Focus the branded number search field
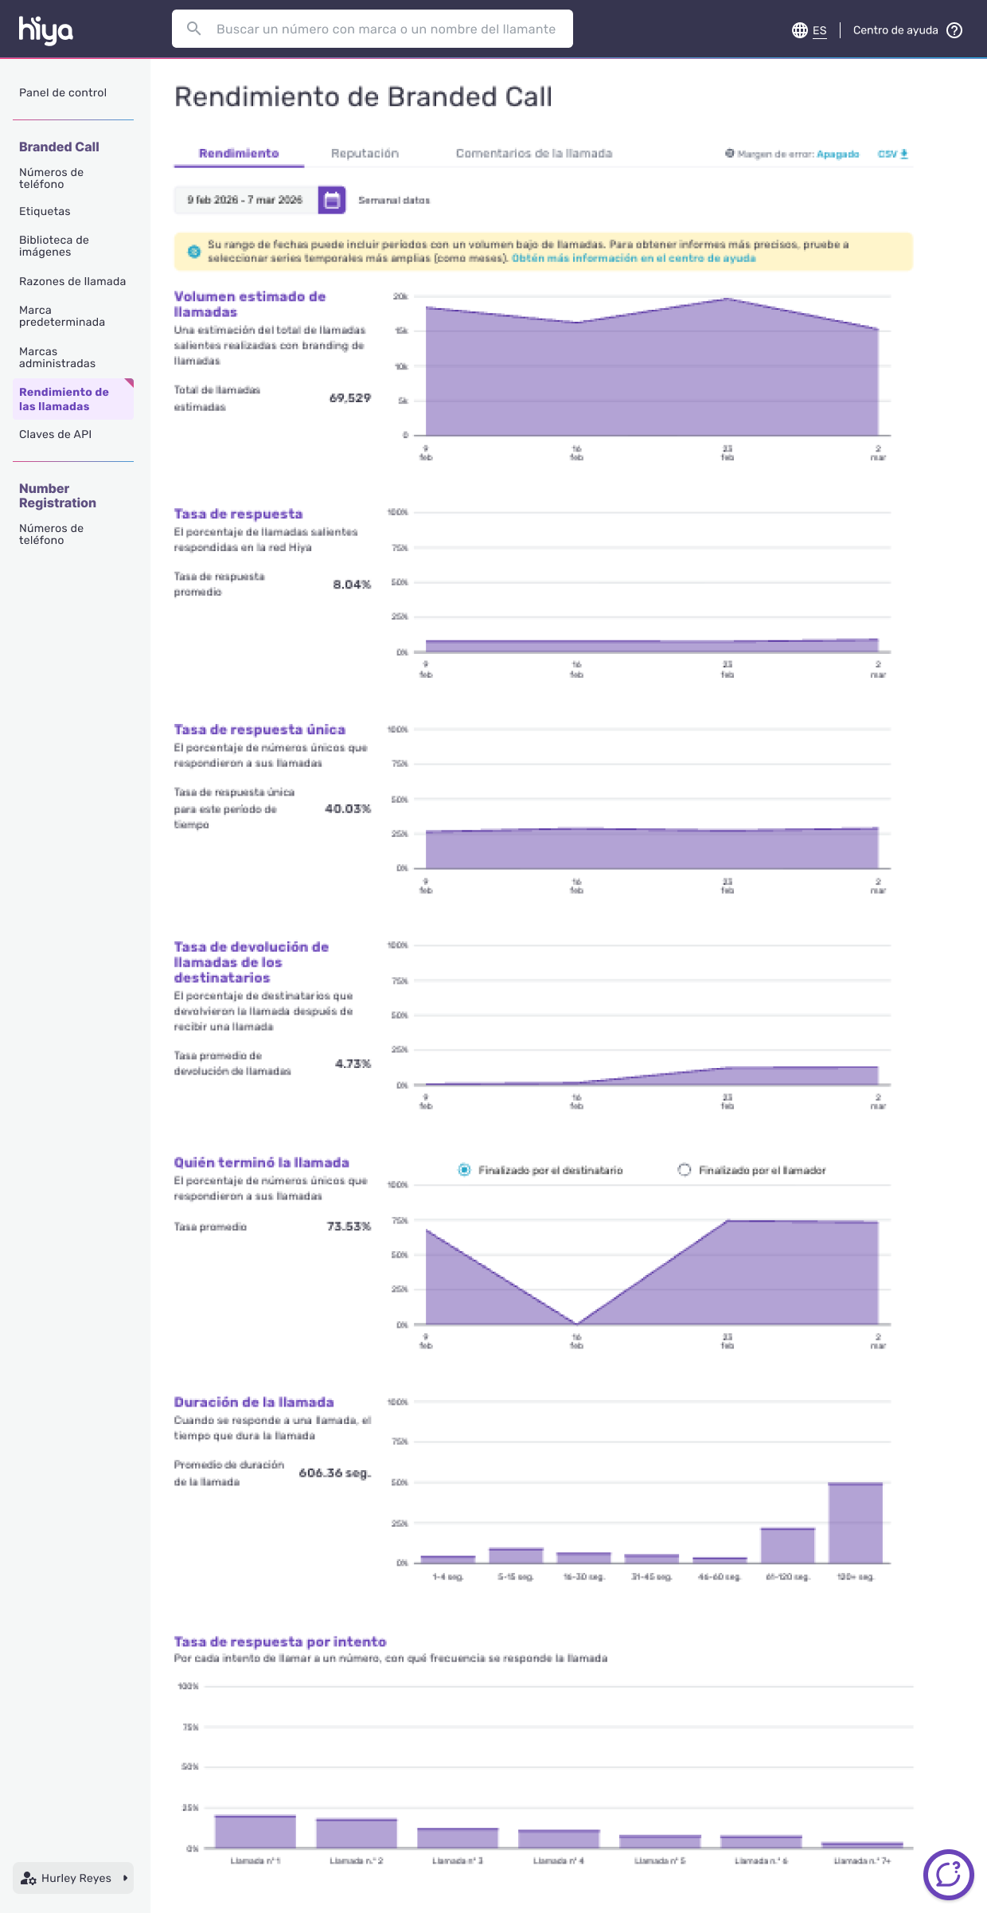The image size is (987, 1913). [386, 29]
